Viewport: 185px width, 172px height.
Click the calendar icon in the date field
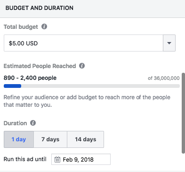tap(57, 159)
